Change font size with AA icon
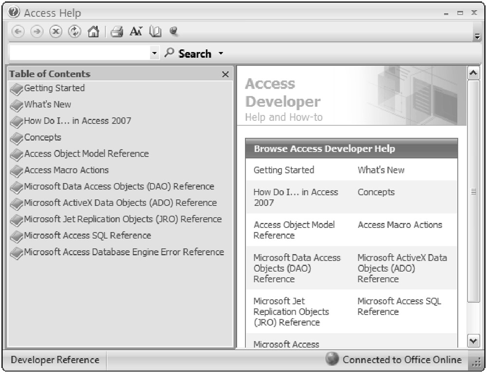Screen dimensions: 487x373 pos(136,32)
